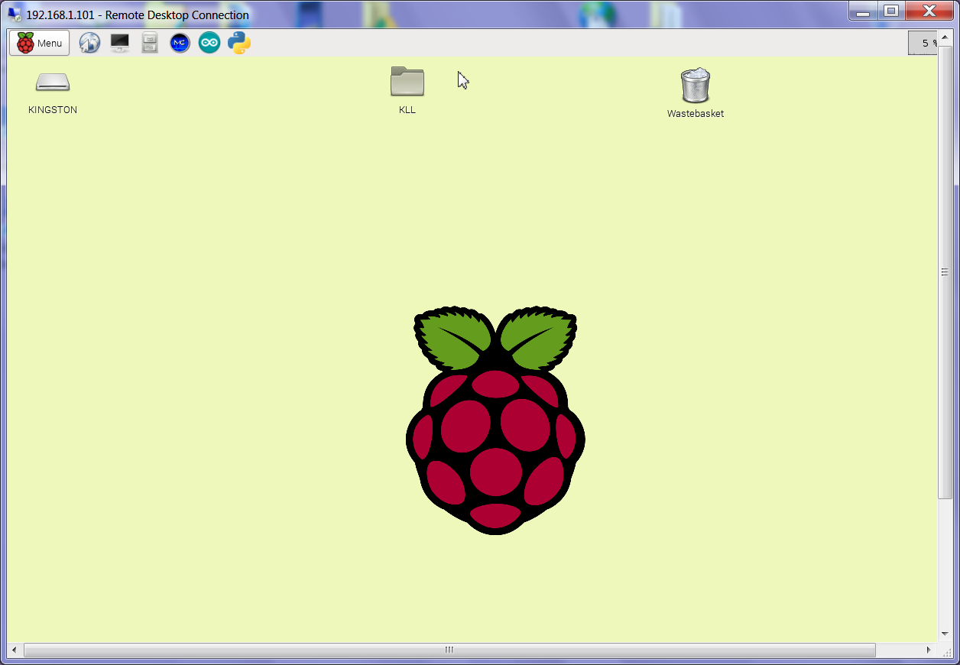The height and width of the screenshot is (665, 960).
Task: Click the vertical scrollbar down arrow
Action: pos(945,635)
